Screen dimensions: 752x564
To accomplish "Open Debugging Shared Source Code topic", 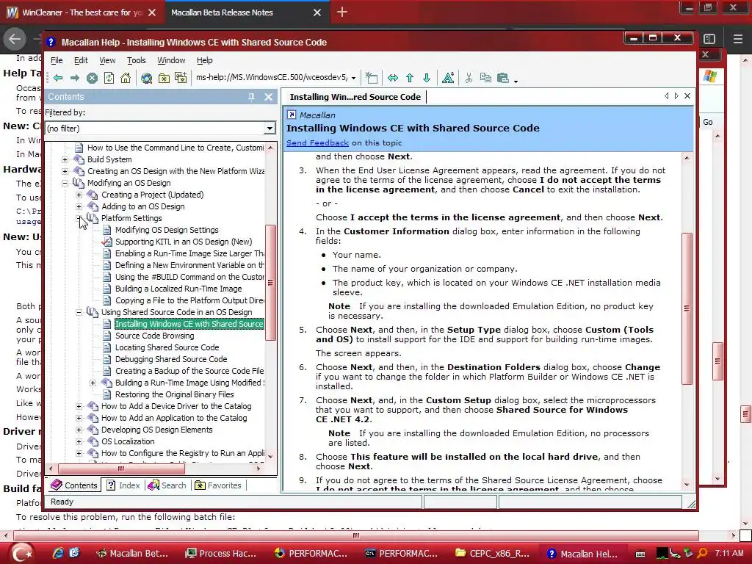I will point(171,359).
